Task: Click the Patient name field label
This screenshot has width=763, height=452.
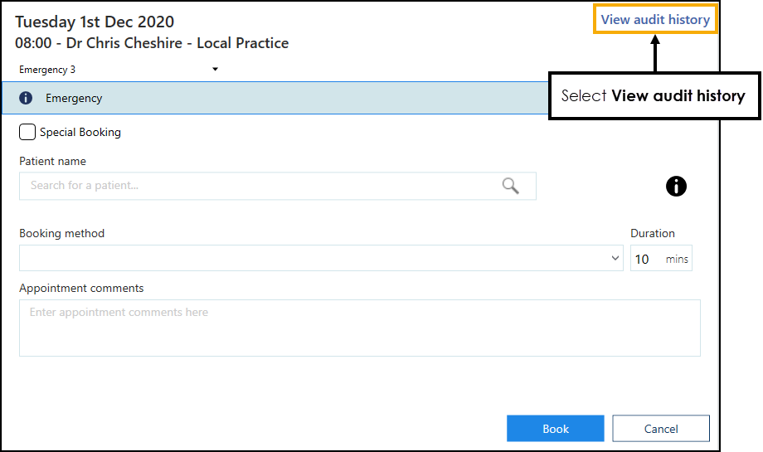Action: click(x=52, y=162)
